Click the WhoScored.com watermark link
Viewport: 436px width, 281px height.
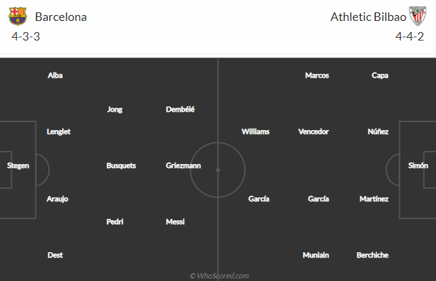[x=219, y=276]
